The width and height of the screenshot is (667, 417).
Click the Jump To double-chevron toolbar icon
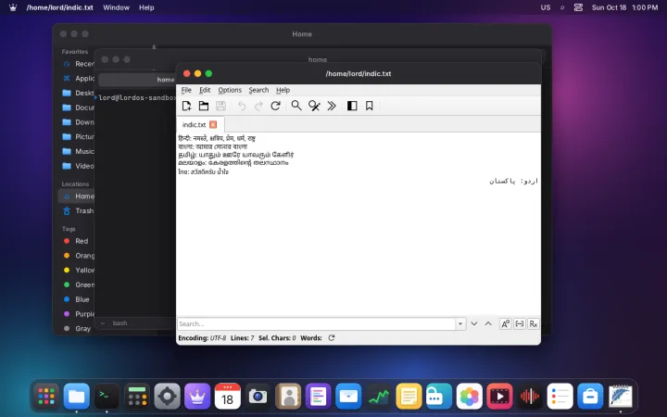point(332,106)
